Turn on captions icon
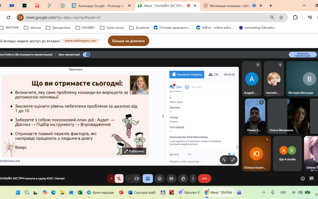318x199 pixels. [x=171, y=179]
